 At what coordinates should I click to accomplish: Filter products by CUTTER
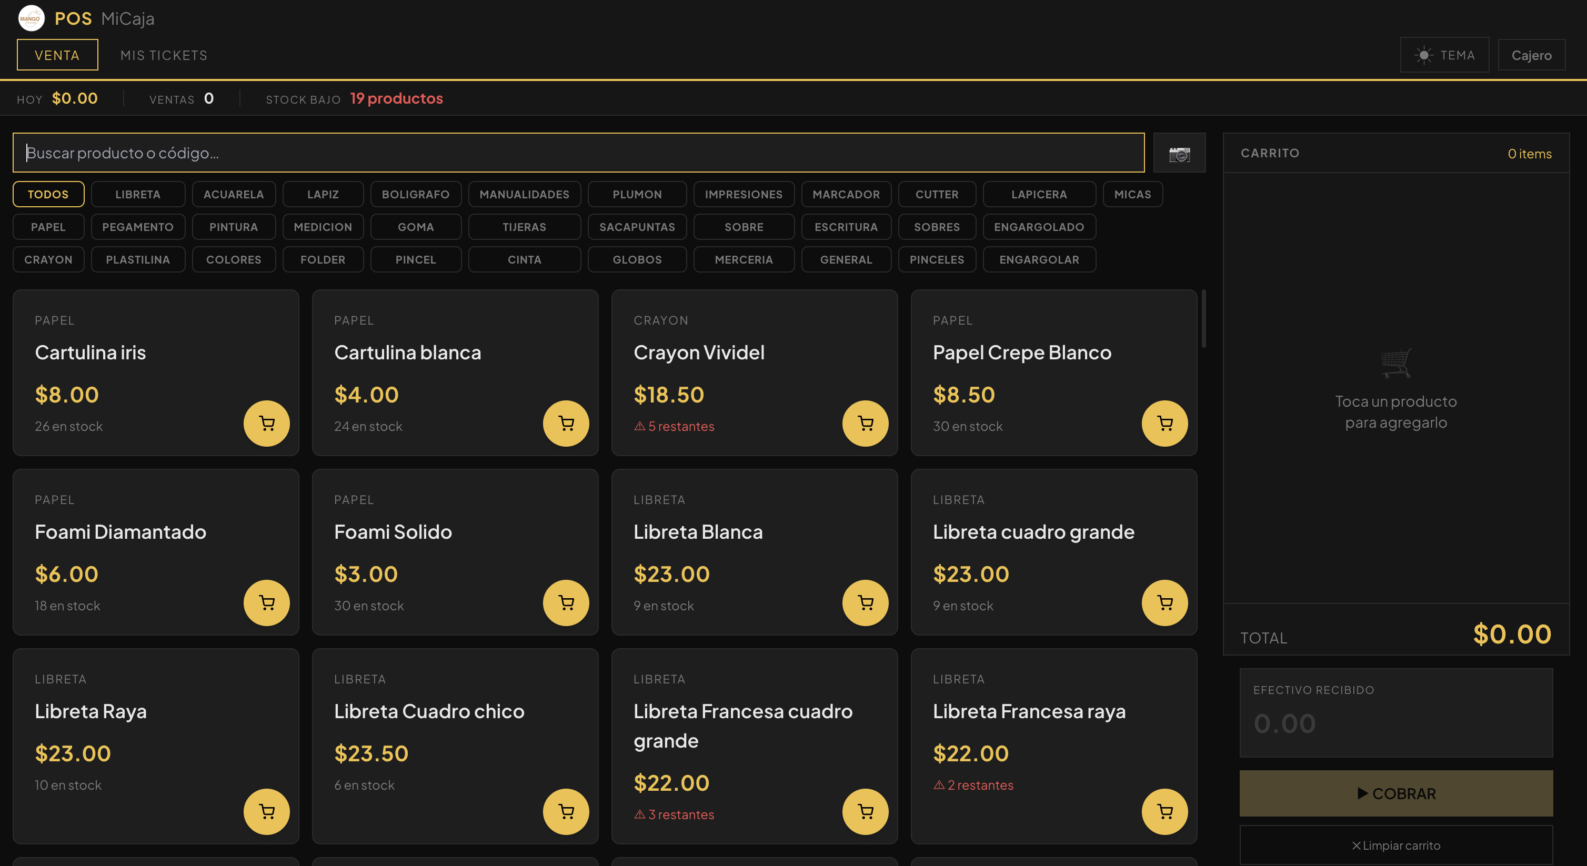(x=937, y=194)
